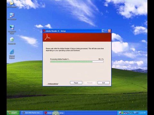Close the Adobe Reader 8 Setup window
This screenshot has height=115, width=154.
click(109, 31)
